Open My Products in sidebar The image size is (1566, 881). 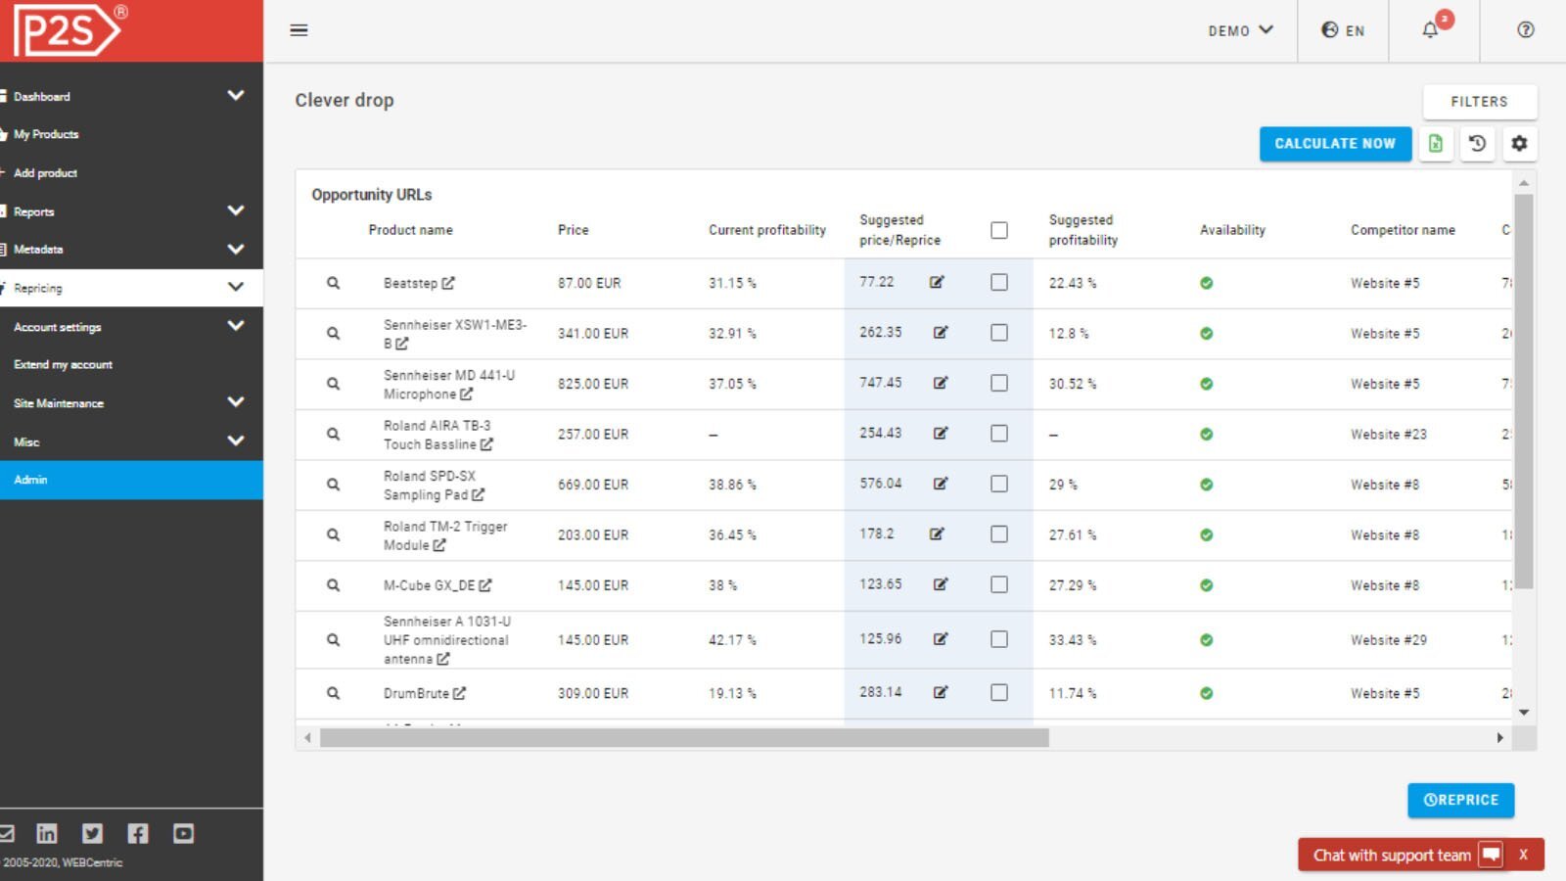pyautogui.click(x=46, y=134)
